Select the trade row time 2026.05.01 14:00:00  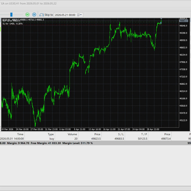pos(12,139)
